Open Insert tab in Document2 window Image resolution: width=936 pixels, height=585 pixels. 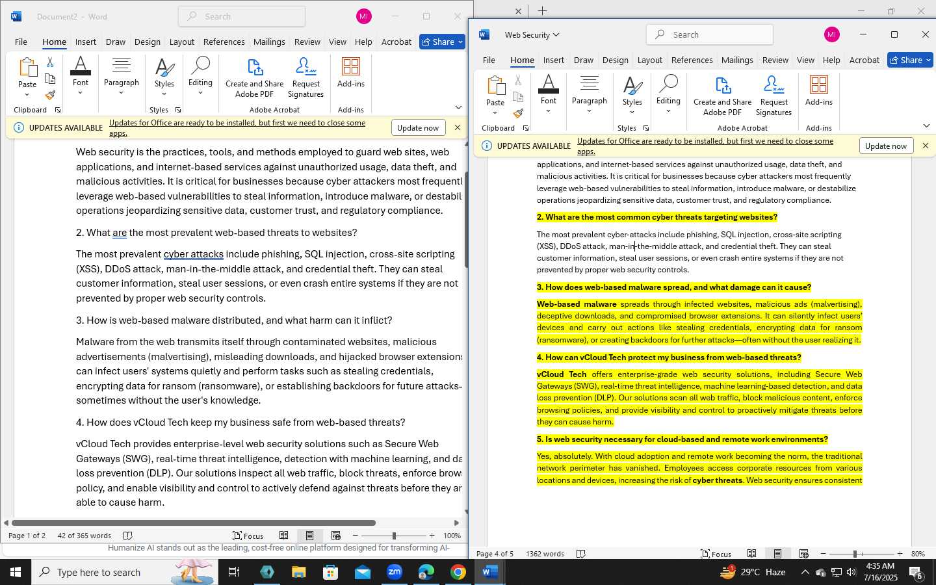[85, 42]
